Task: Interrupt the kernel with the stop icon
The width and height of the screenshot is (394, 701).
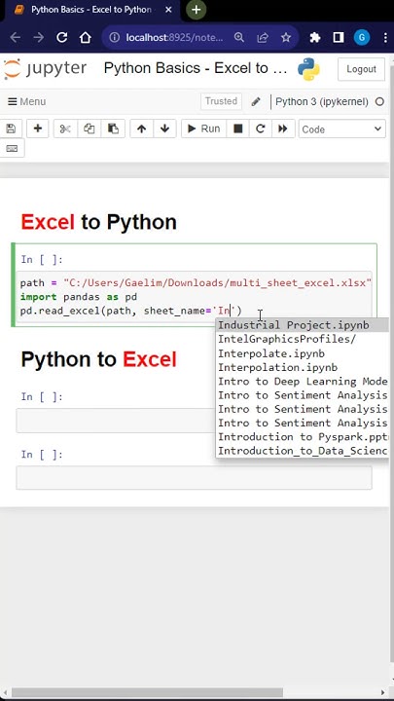Action: [238, 129]
